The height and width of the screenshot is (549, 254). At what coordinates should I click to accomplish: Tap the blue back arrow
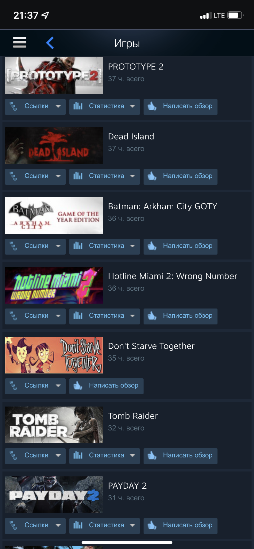click(50, 43)
